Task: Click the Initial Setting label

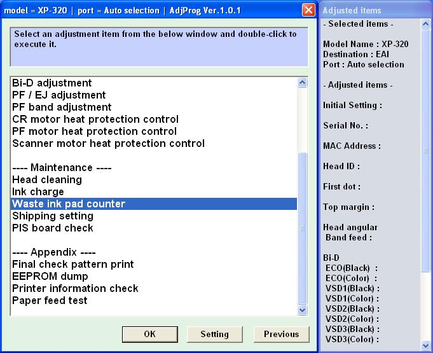Action: pyautogui.click(x=353, y=105)
